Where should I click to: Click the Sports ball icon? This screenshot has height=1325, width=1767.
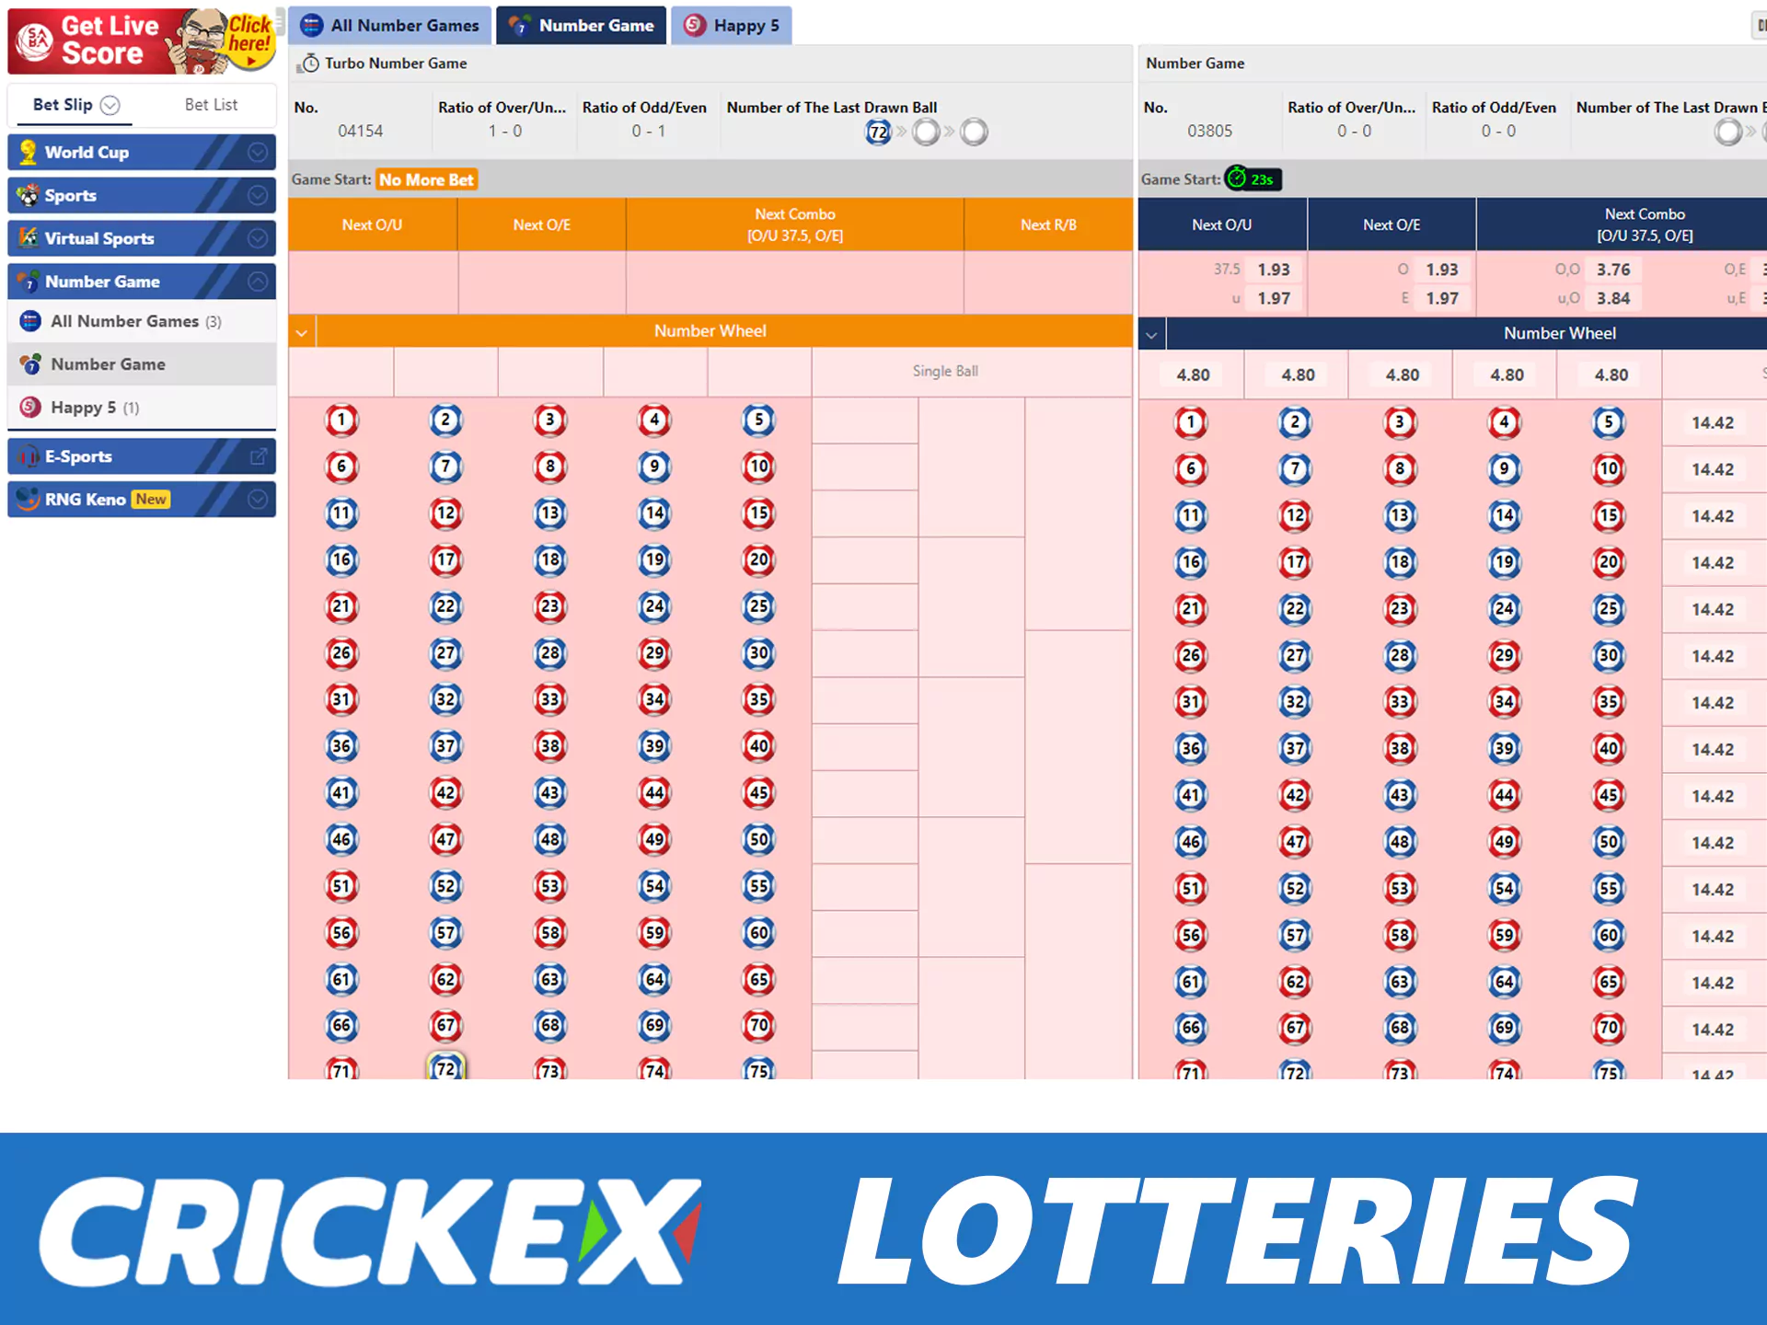[29, 195]
